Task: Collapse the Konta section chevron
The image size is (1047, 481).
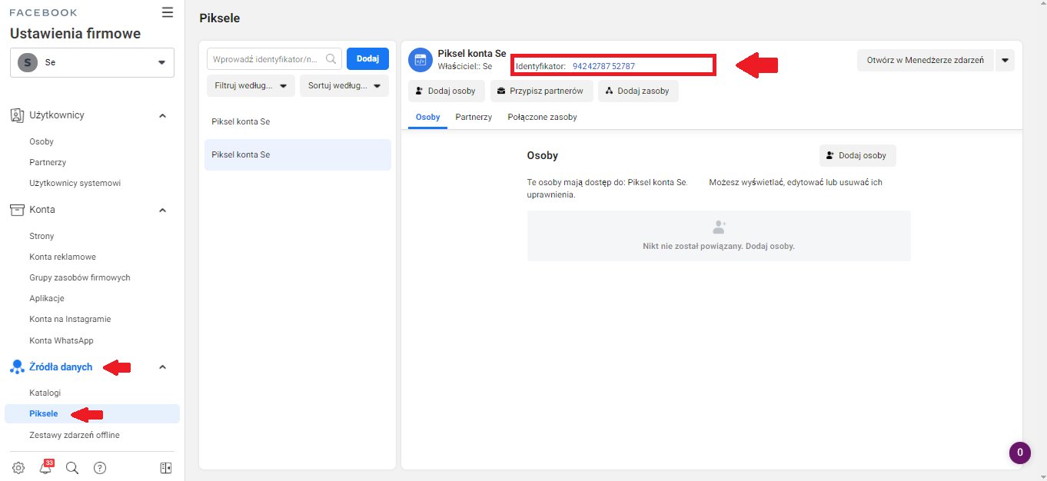Action: [x=162, y=210]
